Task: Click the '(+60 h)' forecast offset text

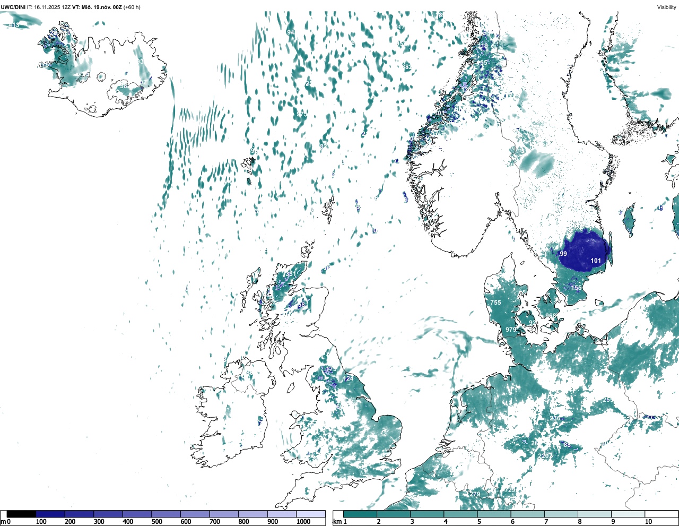Action: (132, 7)
